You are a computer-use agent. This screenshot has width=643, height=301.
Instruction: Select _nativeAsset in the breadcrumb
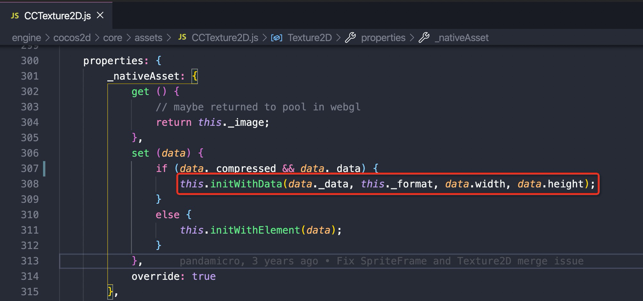point(461,38)
